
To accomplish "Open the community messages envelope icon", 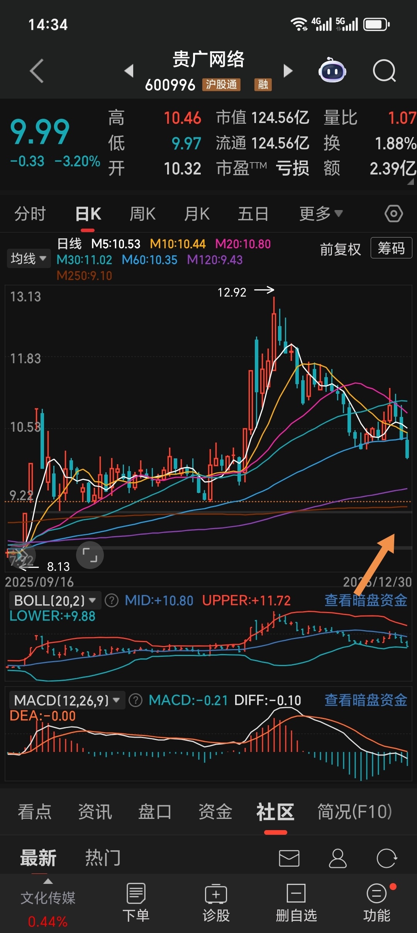I will (x=289, y=858).
